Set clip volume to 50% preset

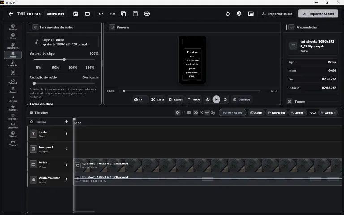click(55, 67)
